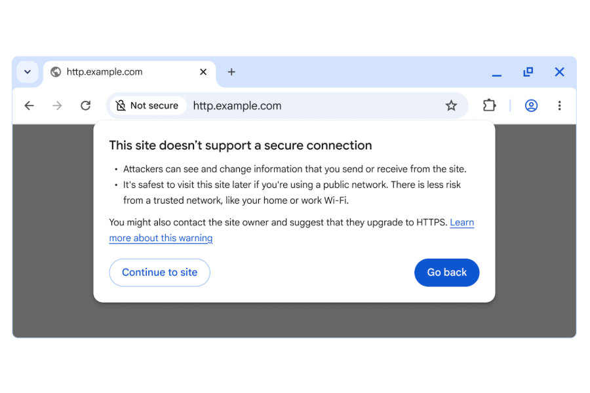The height and width of the screenshot is (393, 590).
Task: Click the profile avatar icon
Action: tap(531, 105)
